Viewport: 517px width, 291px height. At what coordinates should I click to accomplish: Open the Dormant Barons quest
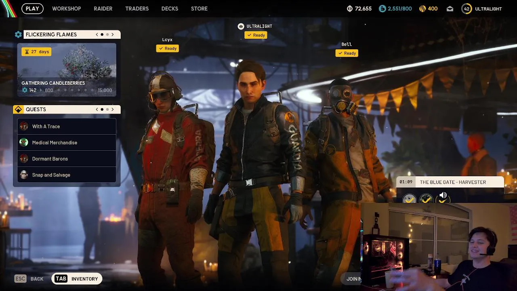pos(67,159)
